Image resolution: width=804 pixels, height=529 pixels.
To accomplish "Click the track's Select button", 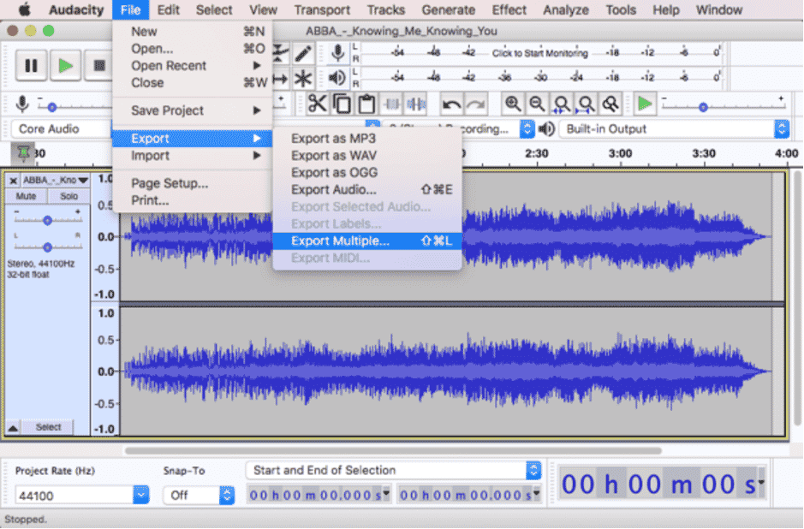I will [x=47, y=426].
